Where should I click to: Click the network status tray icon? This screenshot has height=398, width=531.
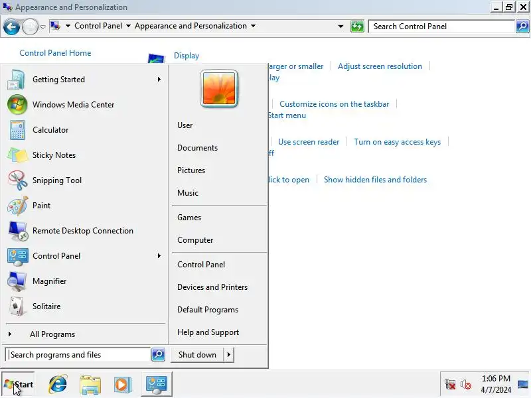click(450, 384)
